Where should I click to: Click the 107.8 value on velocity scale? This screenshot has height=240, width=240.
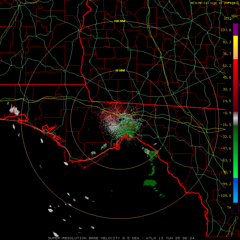[226, 30]
